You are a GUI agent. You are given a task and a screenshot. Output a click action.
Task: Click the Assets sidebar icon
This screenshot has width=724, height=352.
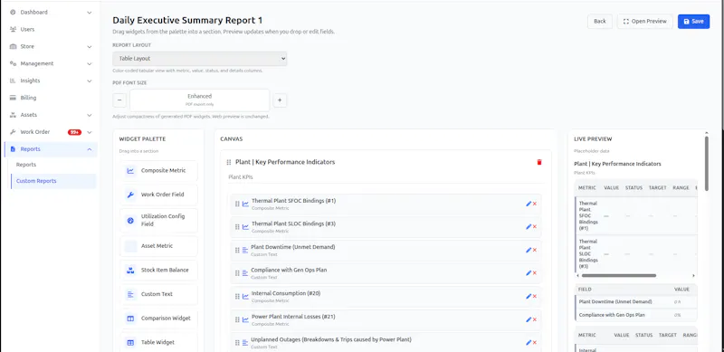13,115
